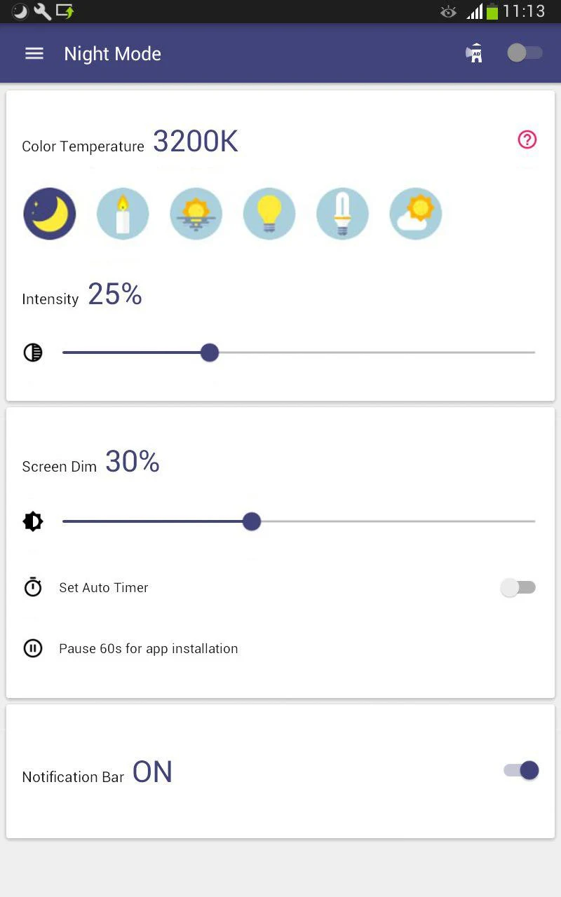
Task: Select the fluorescent lamp preset
Action: 342,214
